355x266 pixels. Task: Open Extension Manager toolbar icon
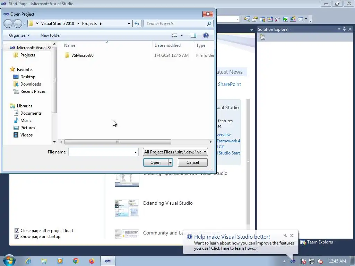pyautogui.click(x=293, y=19)
